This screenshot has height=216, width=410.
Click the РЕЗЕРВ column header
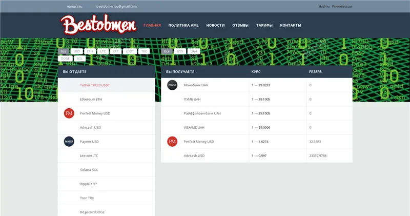click(x=315, y=72)
